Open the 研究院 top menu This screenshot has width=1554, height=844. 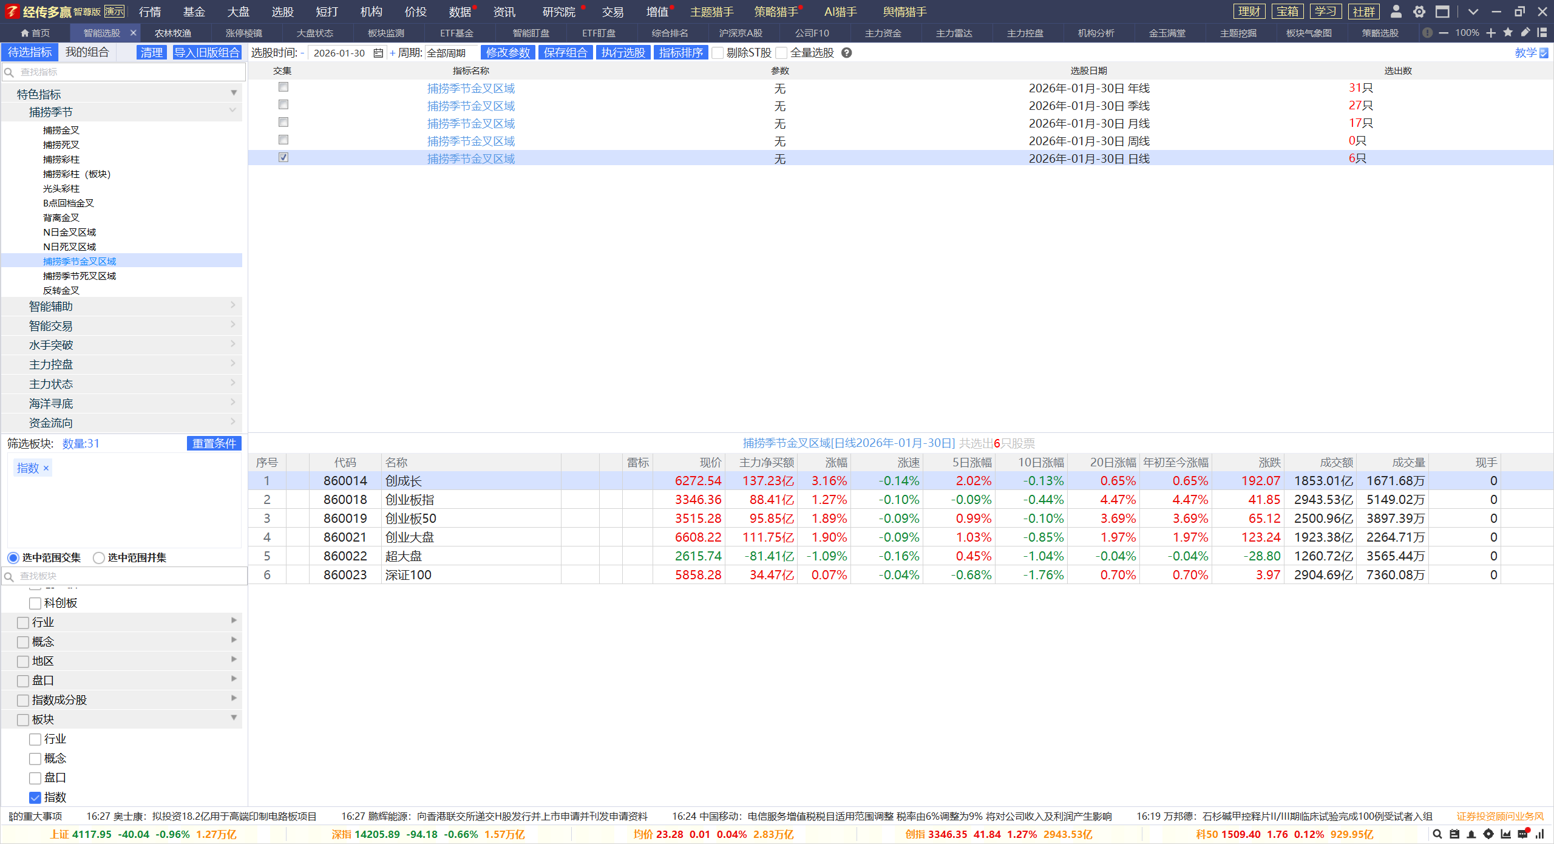pos(558,12)
